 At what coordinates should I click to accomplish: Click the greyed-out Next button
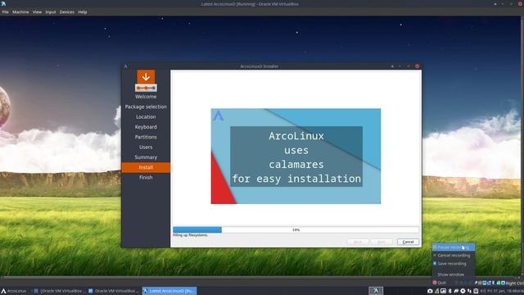pos(382,242)
